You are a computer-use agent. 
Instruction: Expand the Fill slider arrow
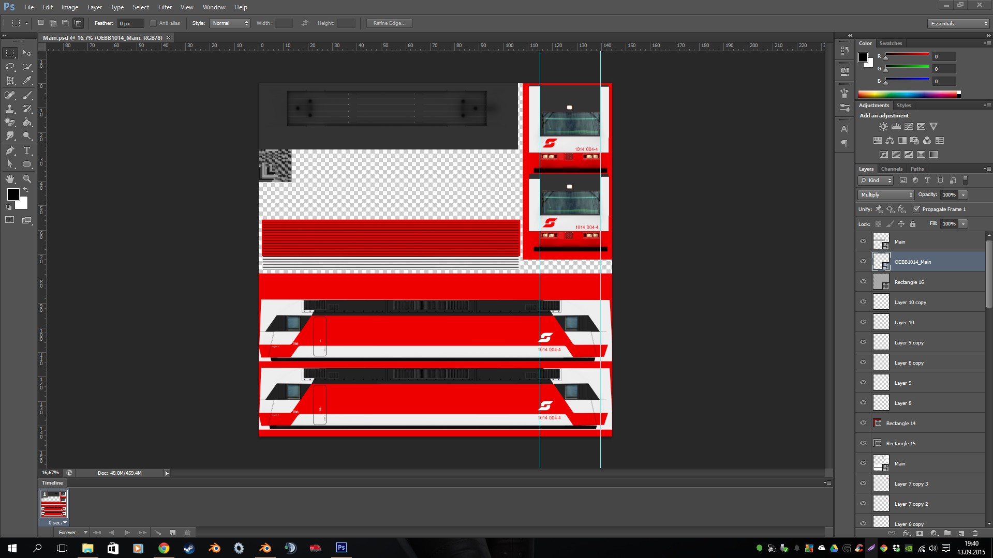964,224
